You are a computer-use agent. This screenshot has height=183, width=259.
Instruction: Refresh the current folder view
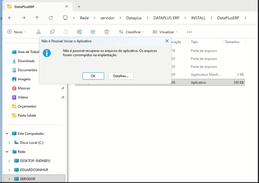(51, 18)
